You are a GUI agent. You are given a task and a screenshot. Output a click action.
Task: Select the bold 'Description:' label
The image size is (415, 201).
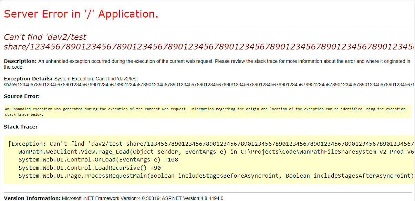[x=20, y=61]
